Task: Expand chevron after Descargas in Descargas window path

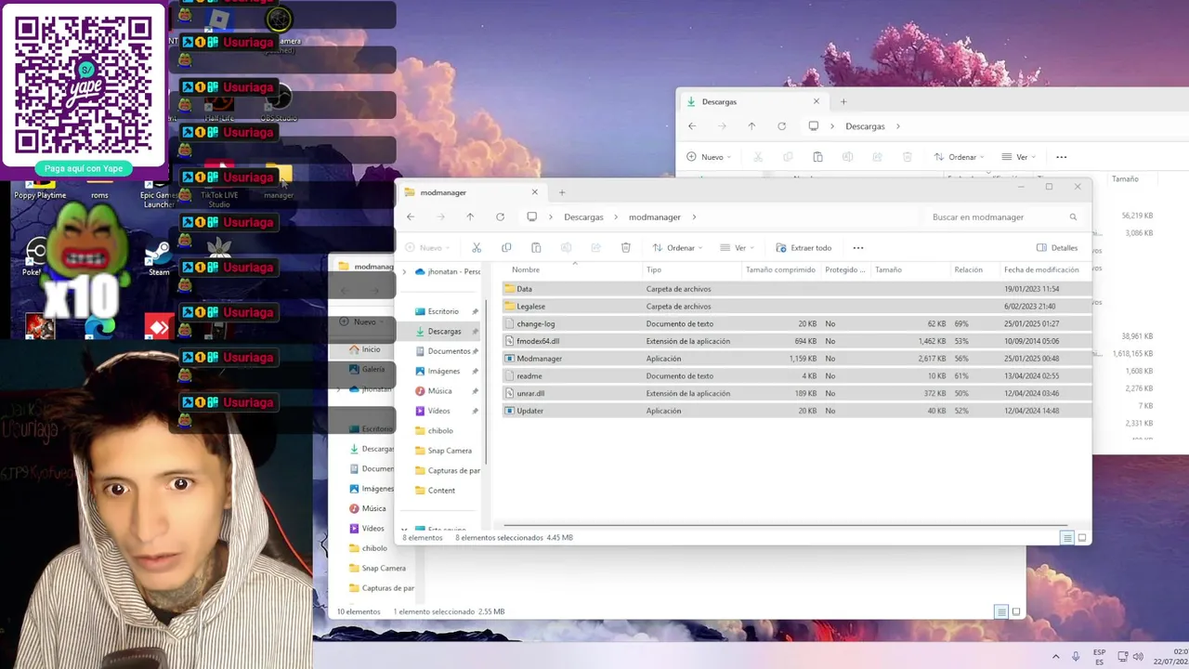Action: 898,126
